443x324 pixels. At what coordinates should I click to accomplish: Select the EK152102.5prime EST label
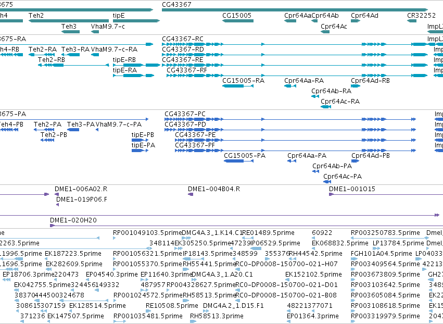[x=313, y=275]
